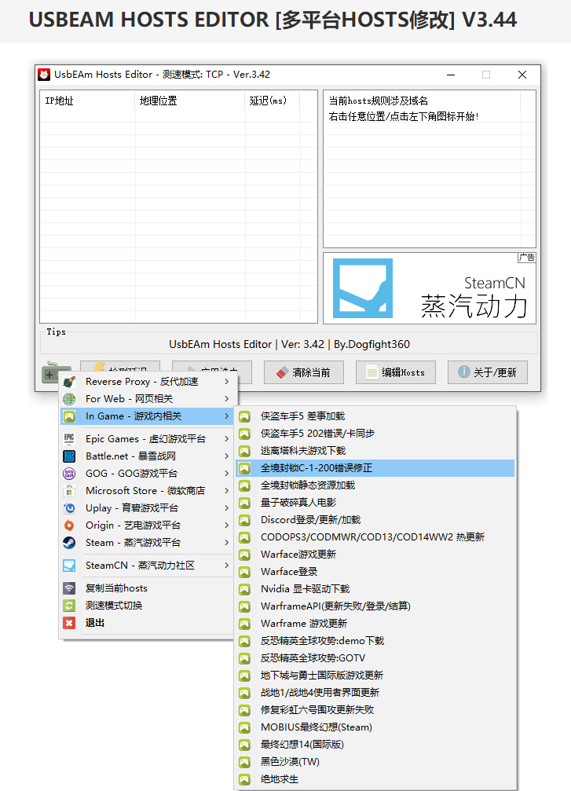Click gamepad icon beside 绝地求生
This screenshot has height=791, width=571.
coord(244,779)
